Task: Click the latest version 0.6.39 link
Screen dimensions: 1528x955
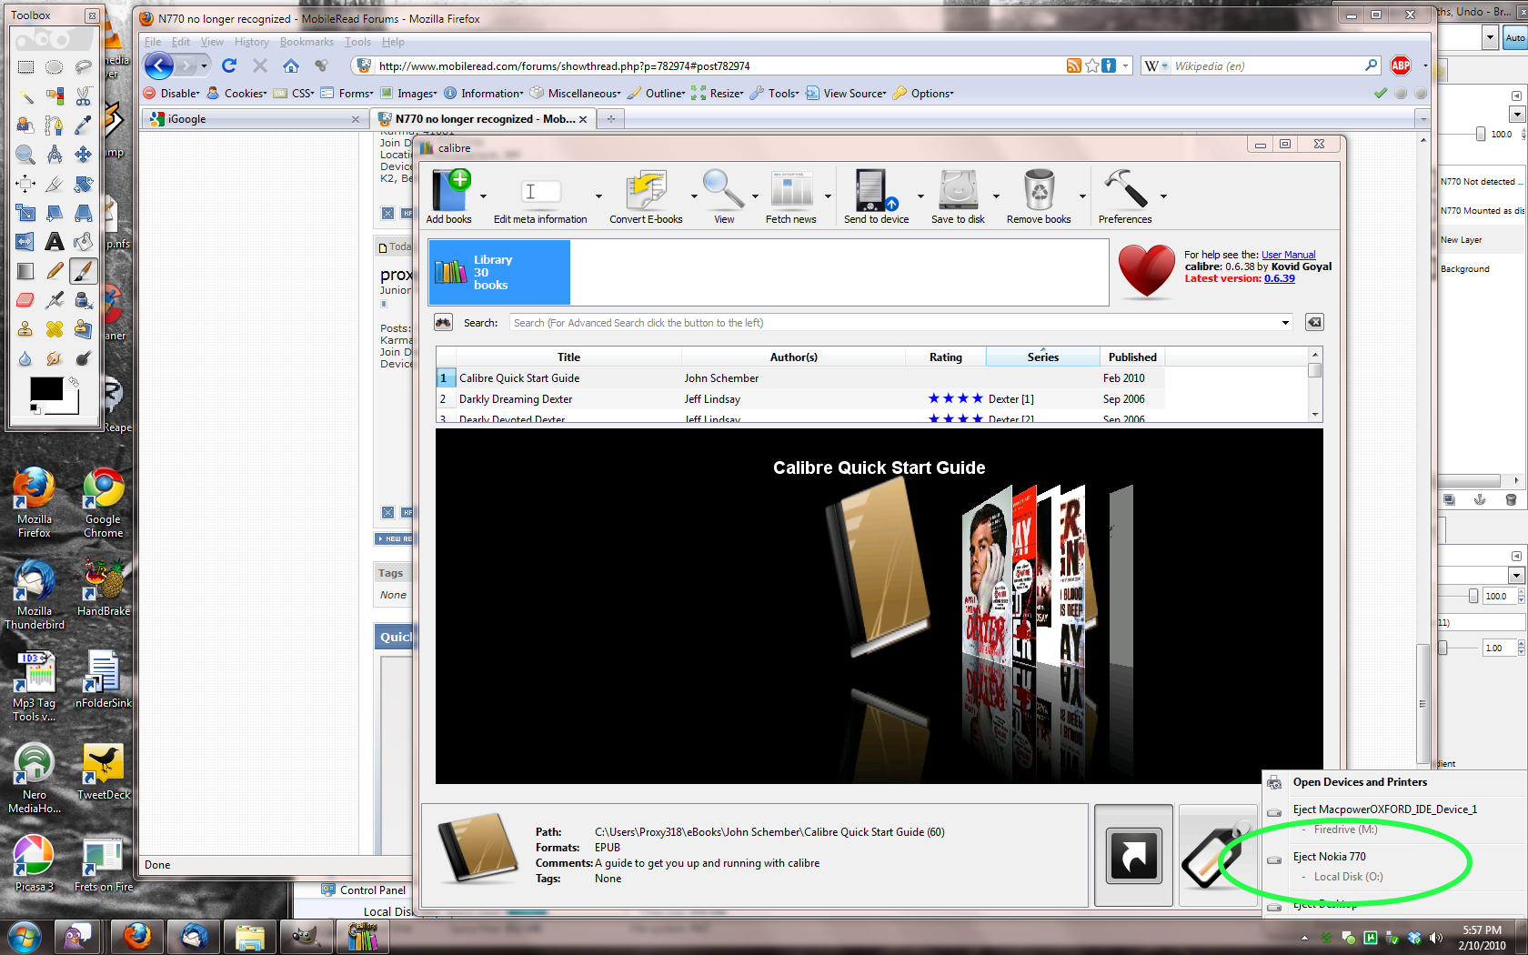Action: pos(1280,278)
